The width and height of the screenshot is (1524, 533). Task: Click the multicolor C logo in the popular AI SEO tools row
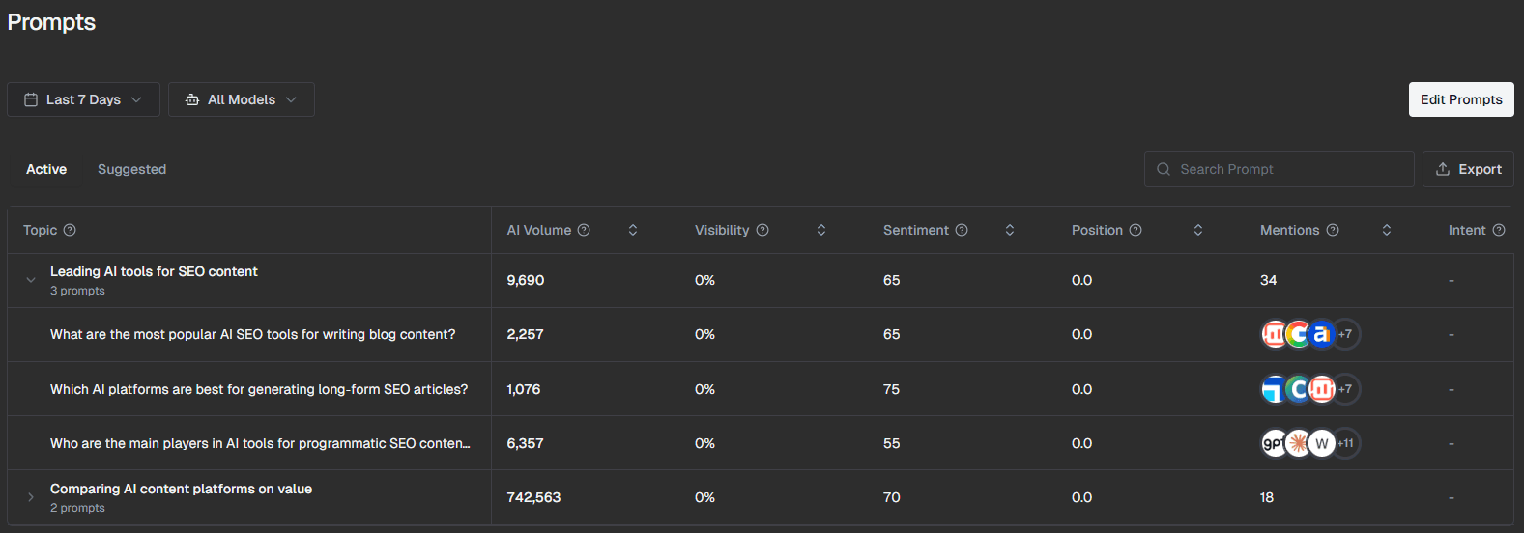(x=1298, y=334)
